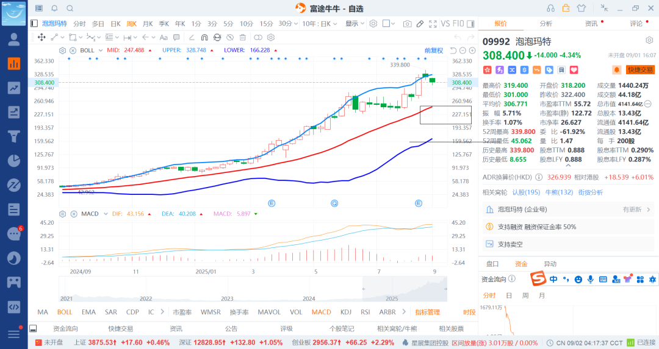The width and height of the screenshot is (659, 349).
Task: Hide all drawings with eye-slash icon
Action: tap(230, 37)
